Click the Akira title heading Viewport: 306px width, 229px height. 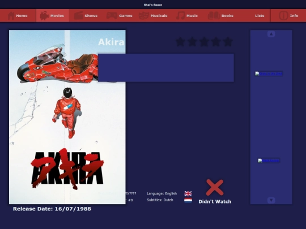coord(111,42)
